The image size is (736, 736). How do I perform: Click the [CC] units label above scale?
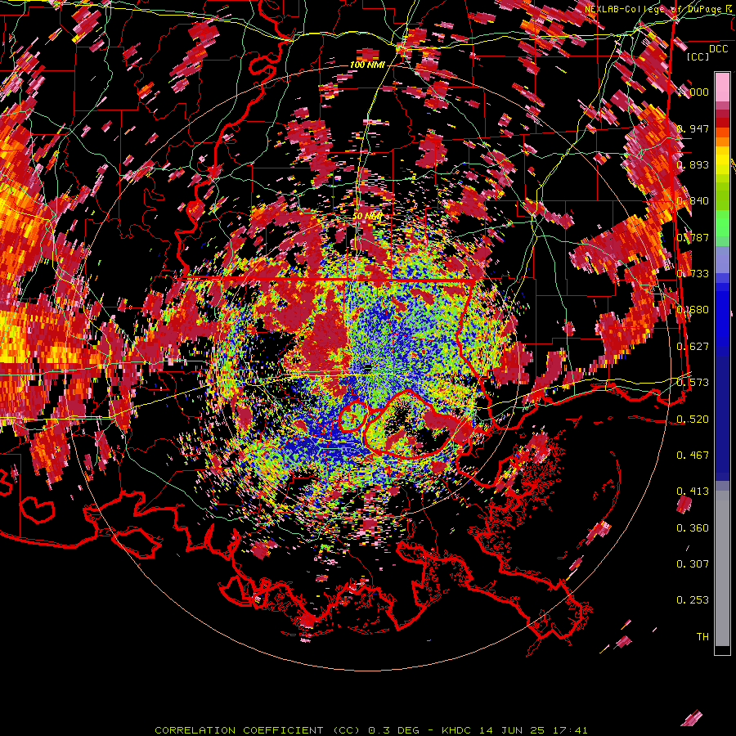(x=698, y=56)
